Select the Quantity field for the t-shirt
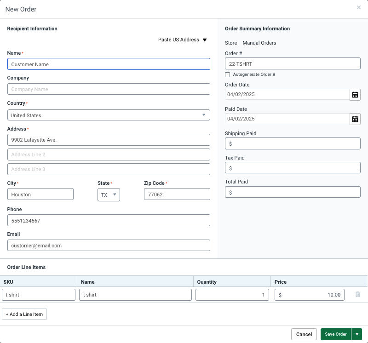Viewport: 368px width, 343px height. point(232,294)
